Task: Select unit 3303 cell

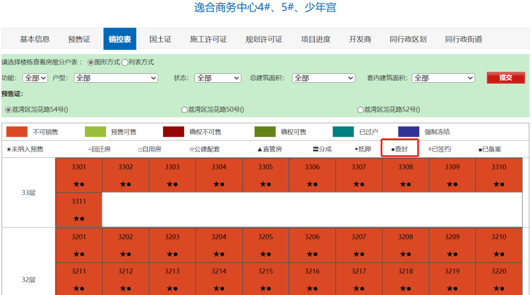Action: point(172,176)
